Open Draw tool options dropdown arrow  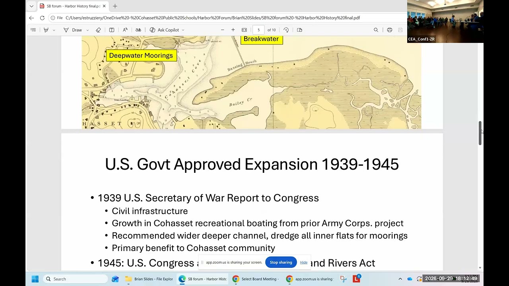87,30
